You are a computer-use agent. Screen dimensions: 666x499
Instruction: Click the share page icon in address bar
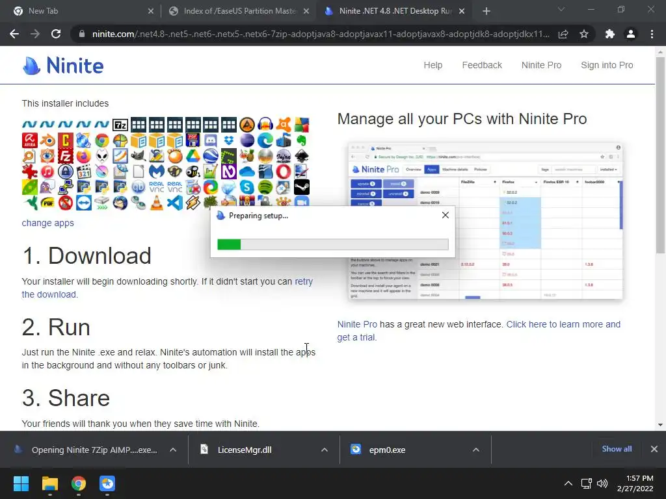(x=563, y=34)
